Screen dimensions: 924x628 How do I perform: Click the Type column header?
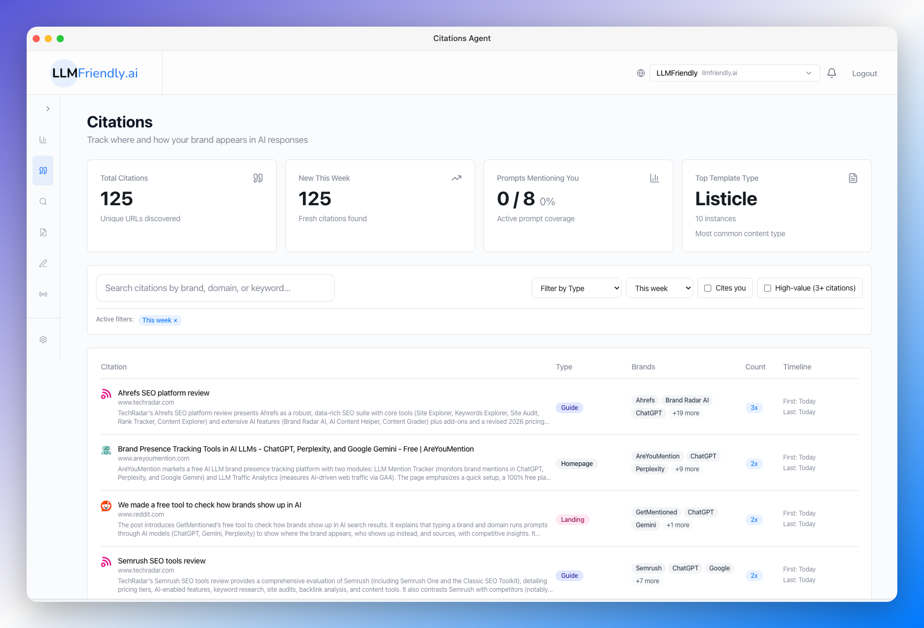pyautogui.click(x=564, y=367)
